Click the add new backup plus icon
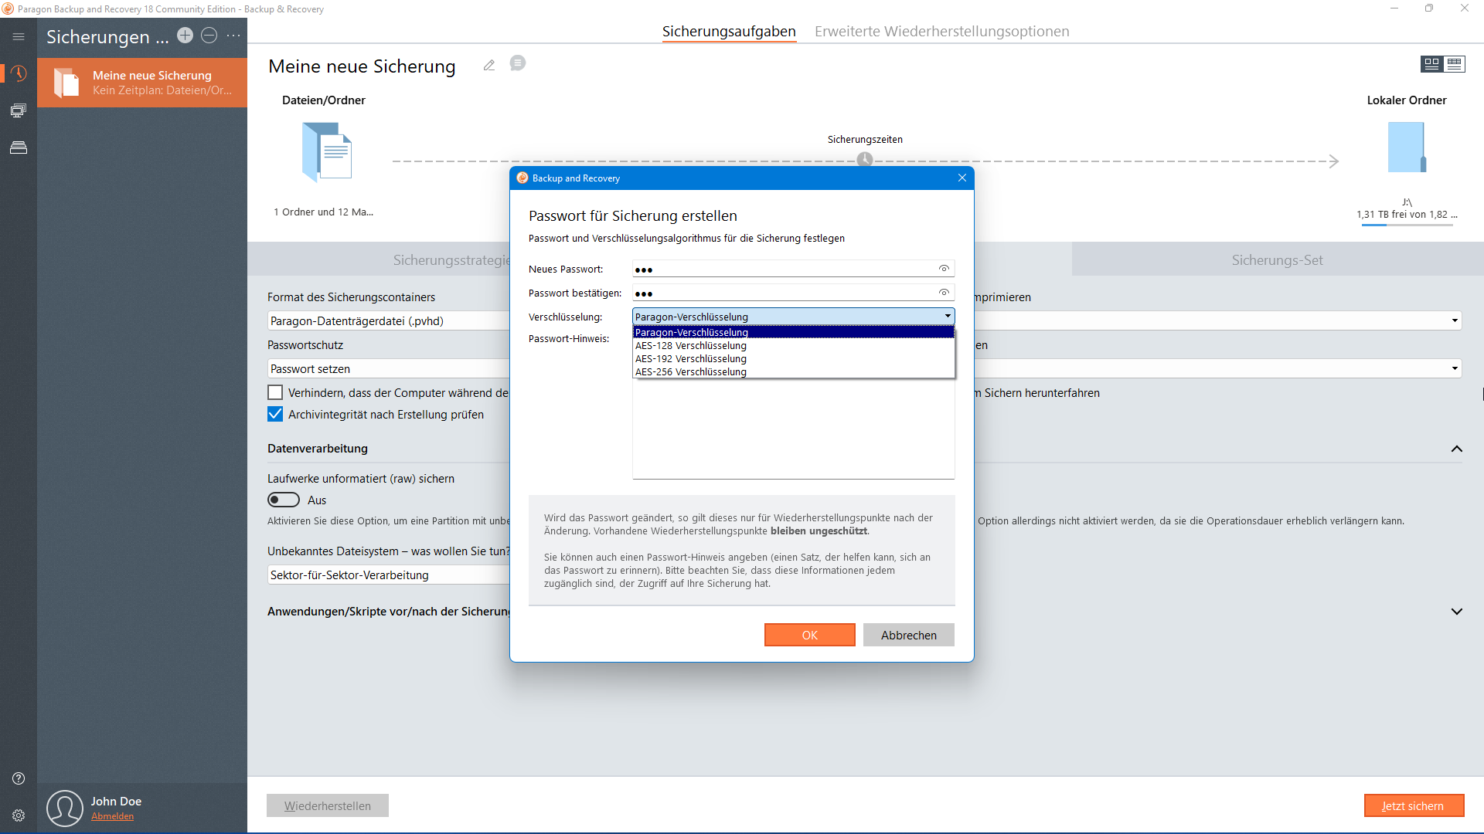The image size is (1484, 834). 185,36
